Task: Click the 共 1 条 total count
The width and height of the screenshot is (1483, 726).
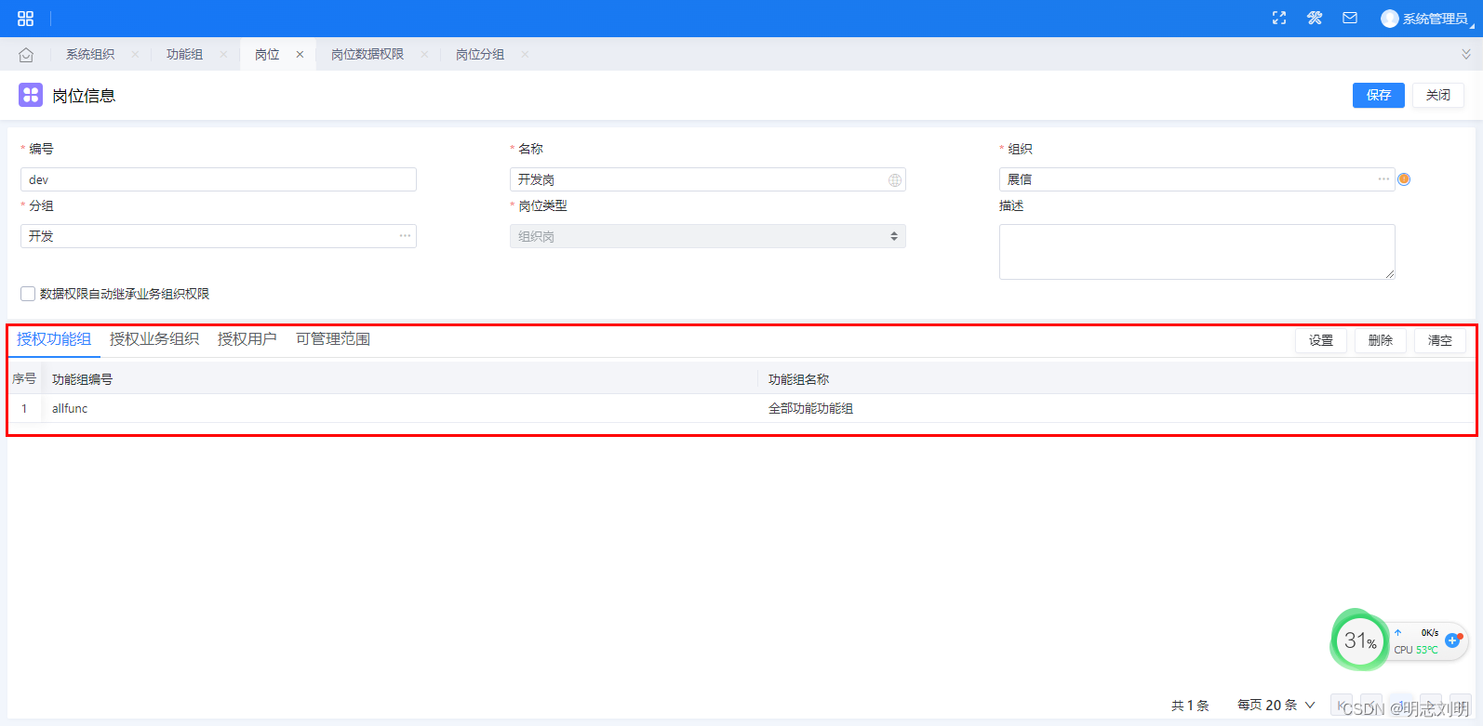Action: [1190, 706]
